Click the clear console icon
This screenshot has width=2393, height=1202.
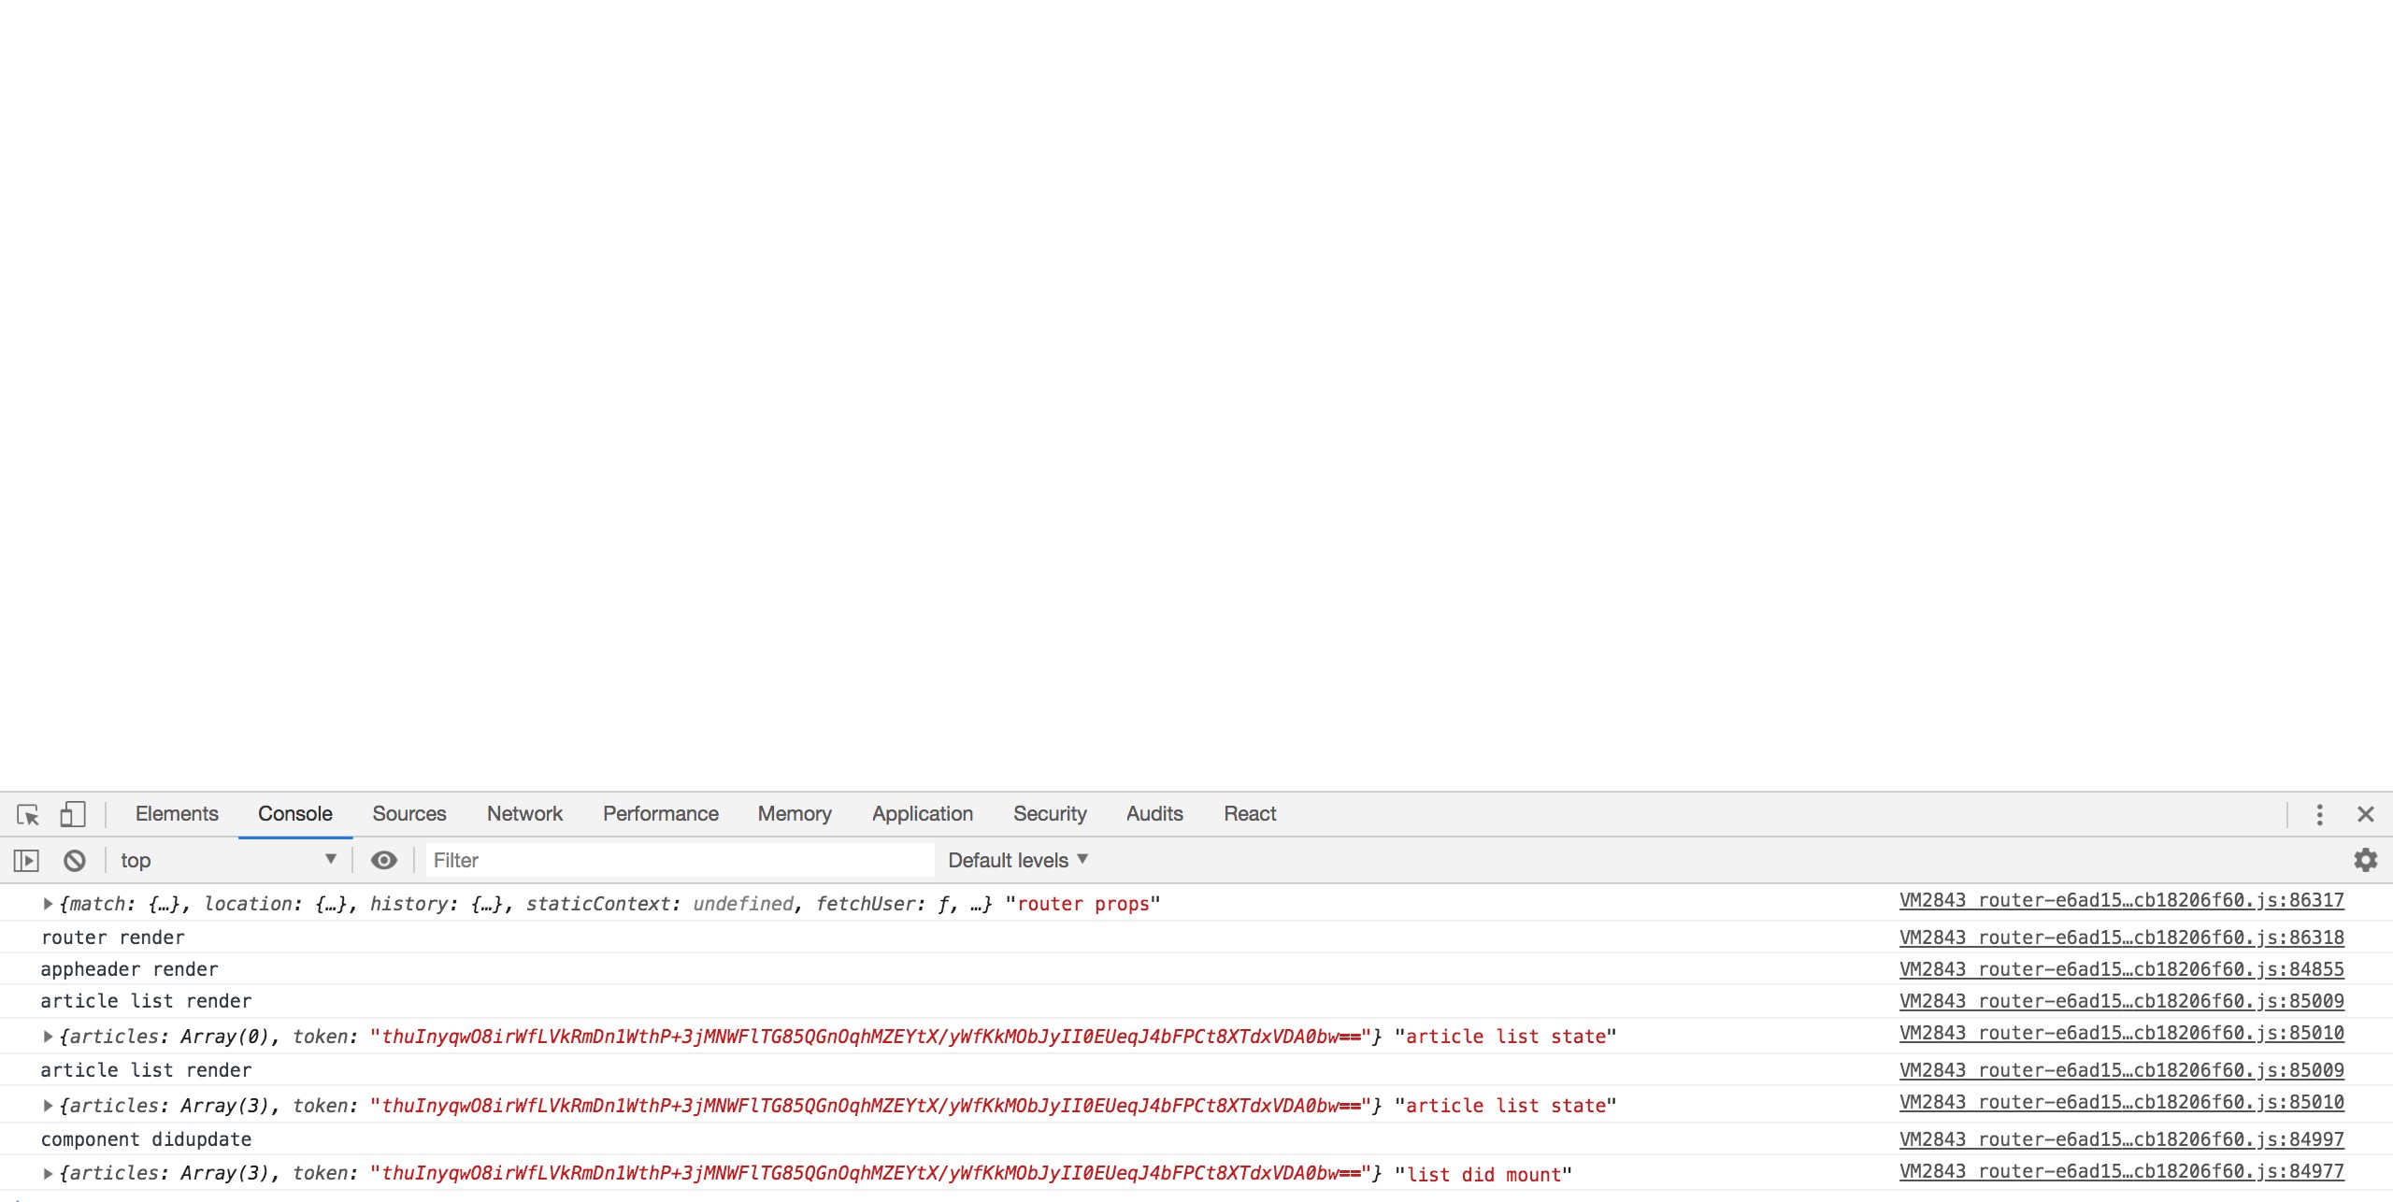tap(74, 860)
